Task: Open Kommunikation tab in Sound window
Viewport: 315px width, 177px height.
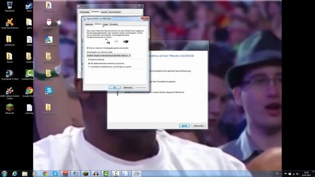Action: pos(115,12)
